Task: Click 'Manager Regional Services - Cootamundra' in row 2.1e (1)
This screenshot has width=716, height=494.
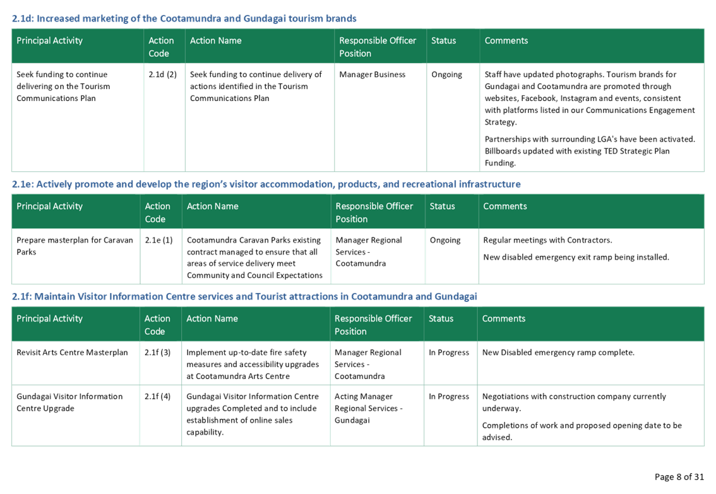Action: point(369,252)
